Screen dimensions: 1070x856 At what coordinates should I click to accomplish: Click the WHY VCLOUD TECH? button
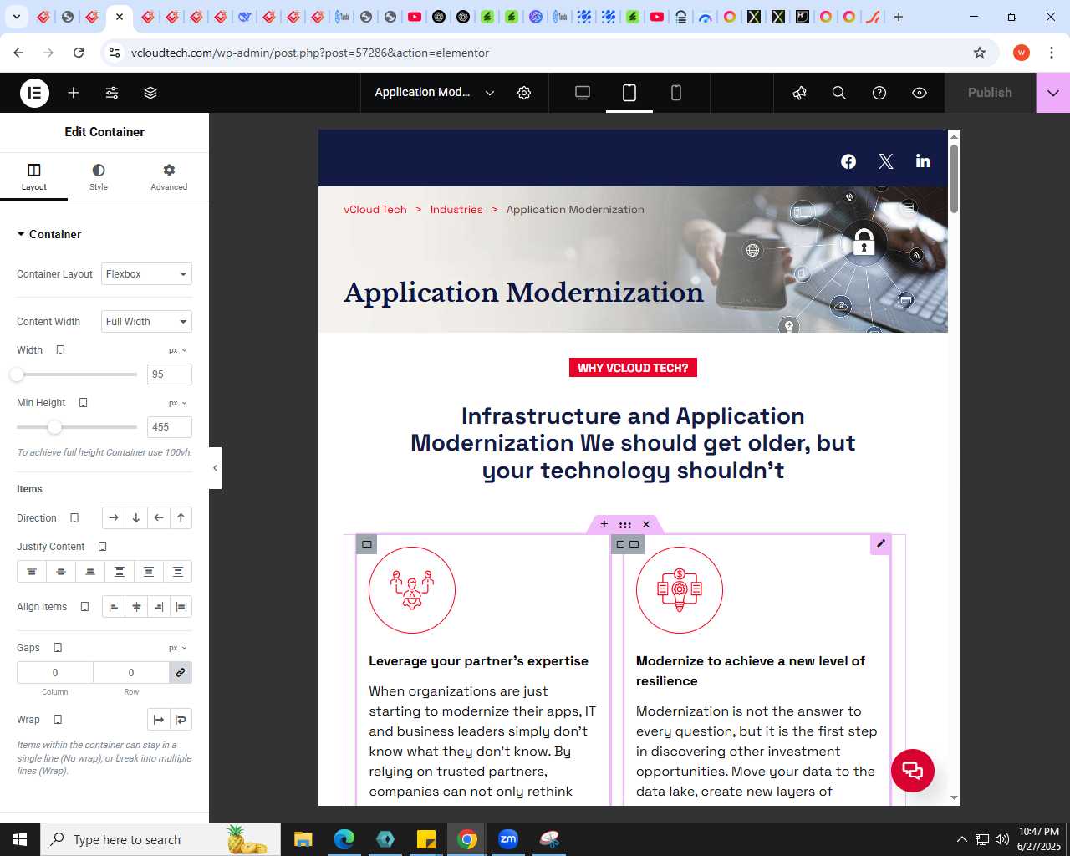click(633, 368)
